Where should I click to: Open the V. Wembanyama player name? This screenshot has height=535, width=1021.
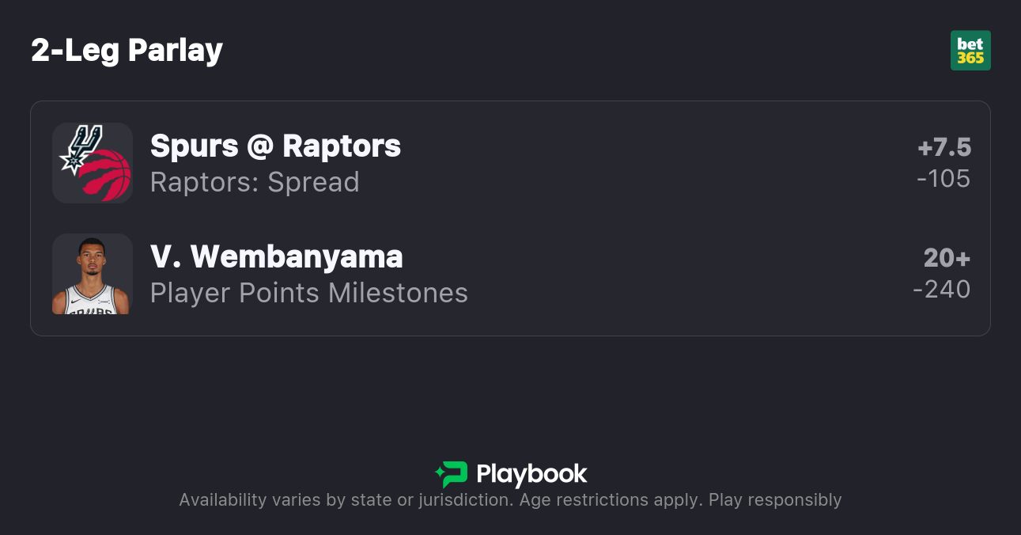pos(276,256)
